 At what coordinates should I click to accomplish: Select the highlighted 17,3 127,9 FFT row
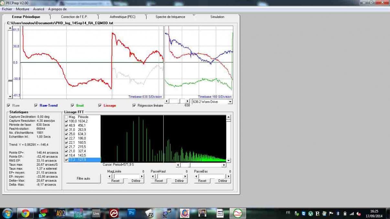coord(82,160)
